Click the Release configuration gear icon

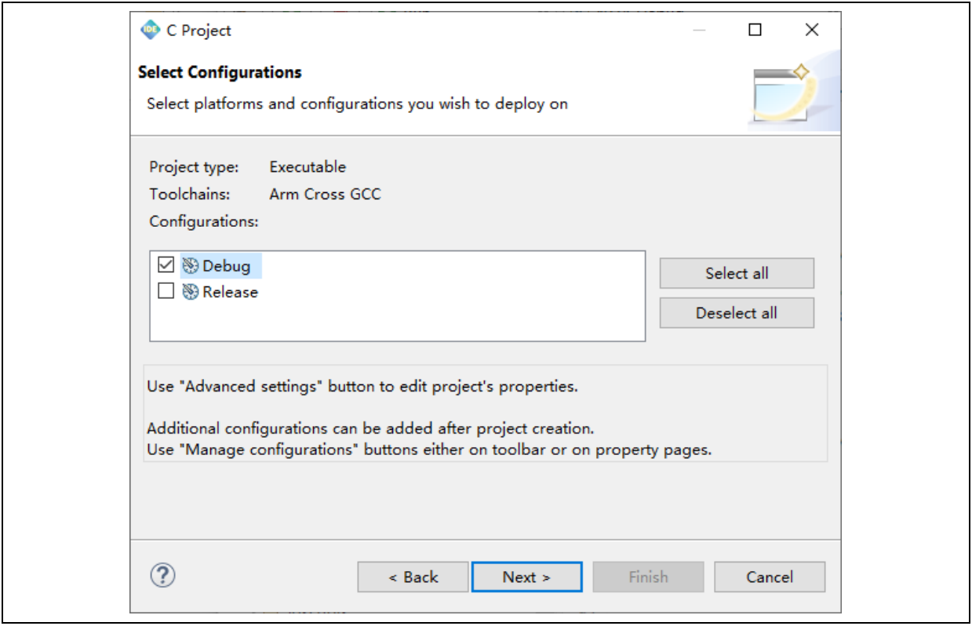(x=190, y=292)
